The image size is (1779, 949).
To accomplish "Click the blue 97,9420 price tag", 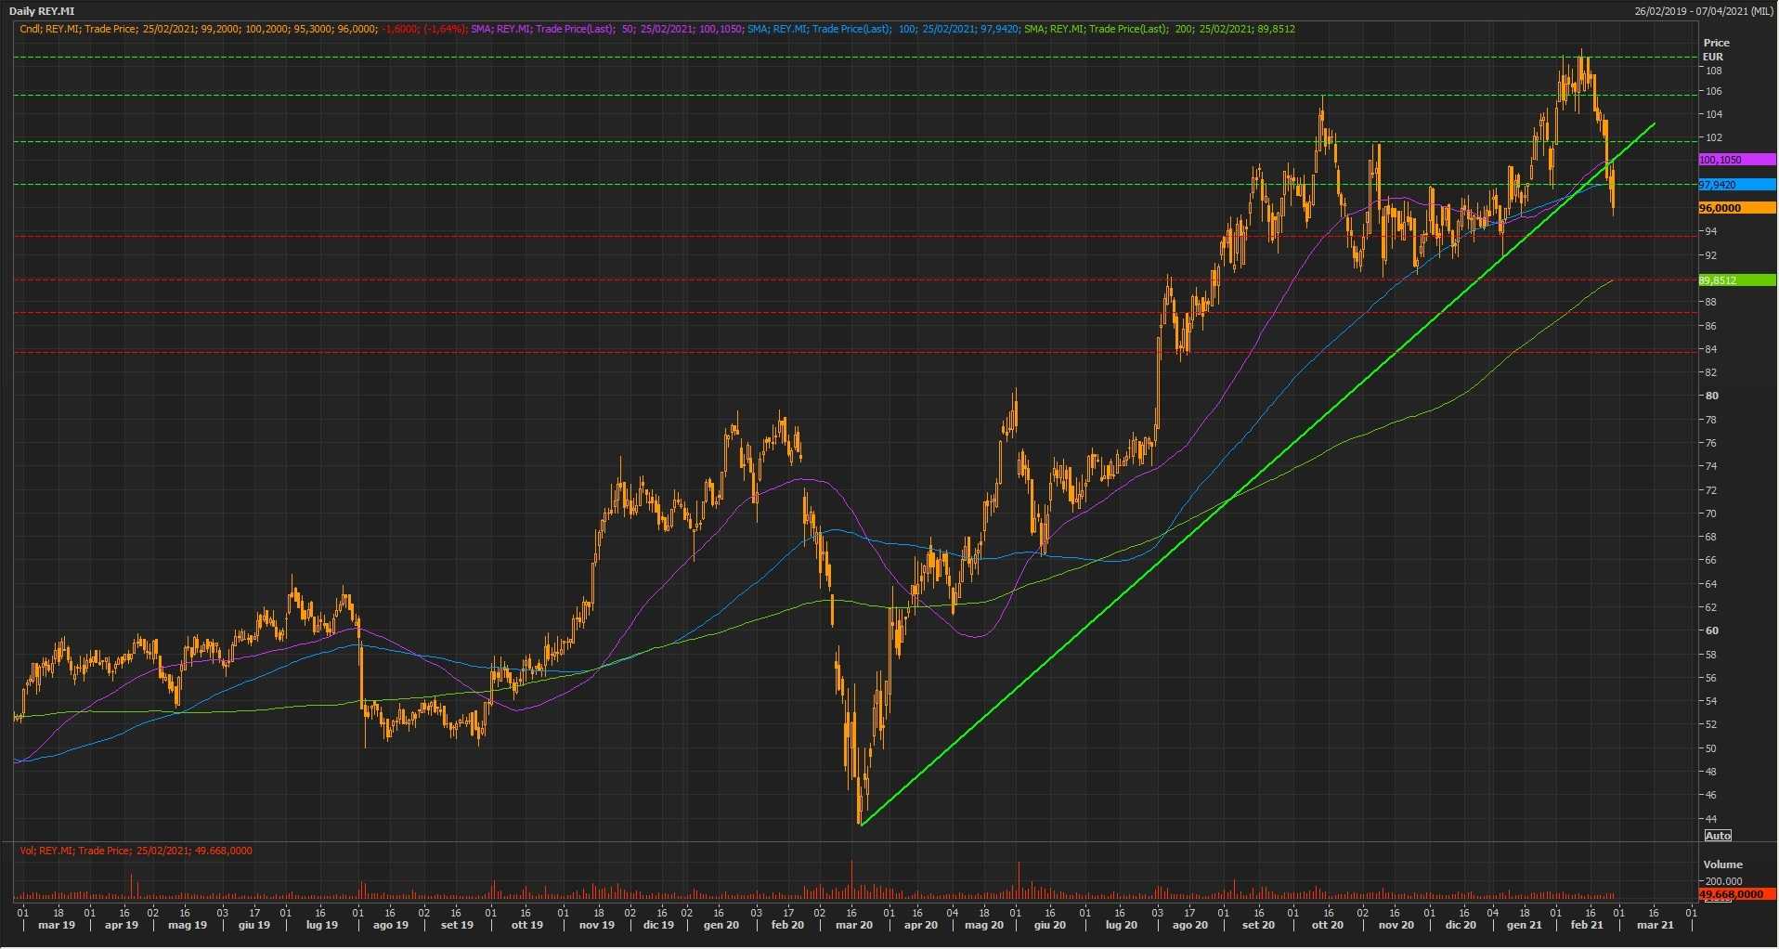I will [1734, 185].
